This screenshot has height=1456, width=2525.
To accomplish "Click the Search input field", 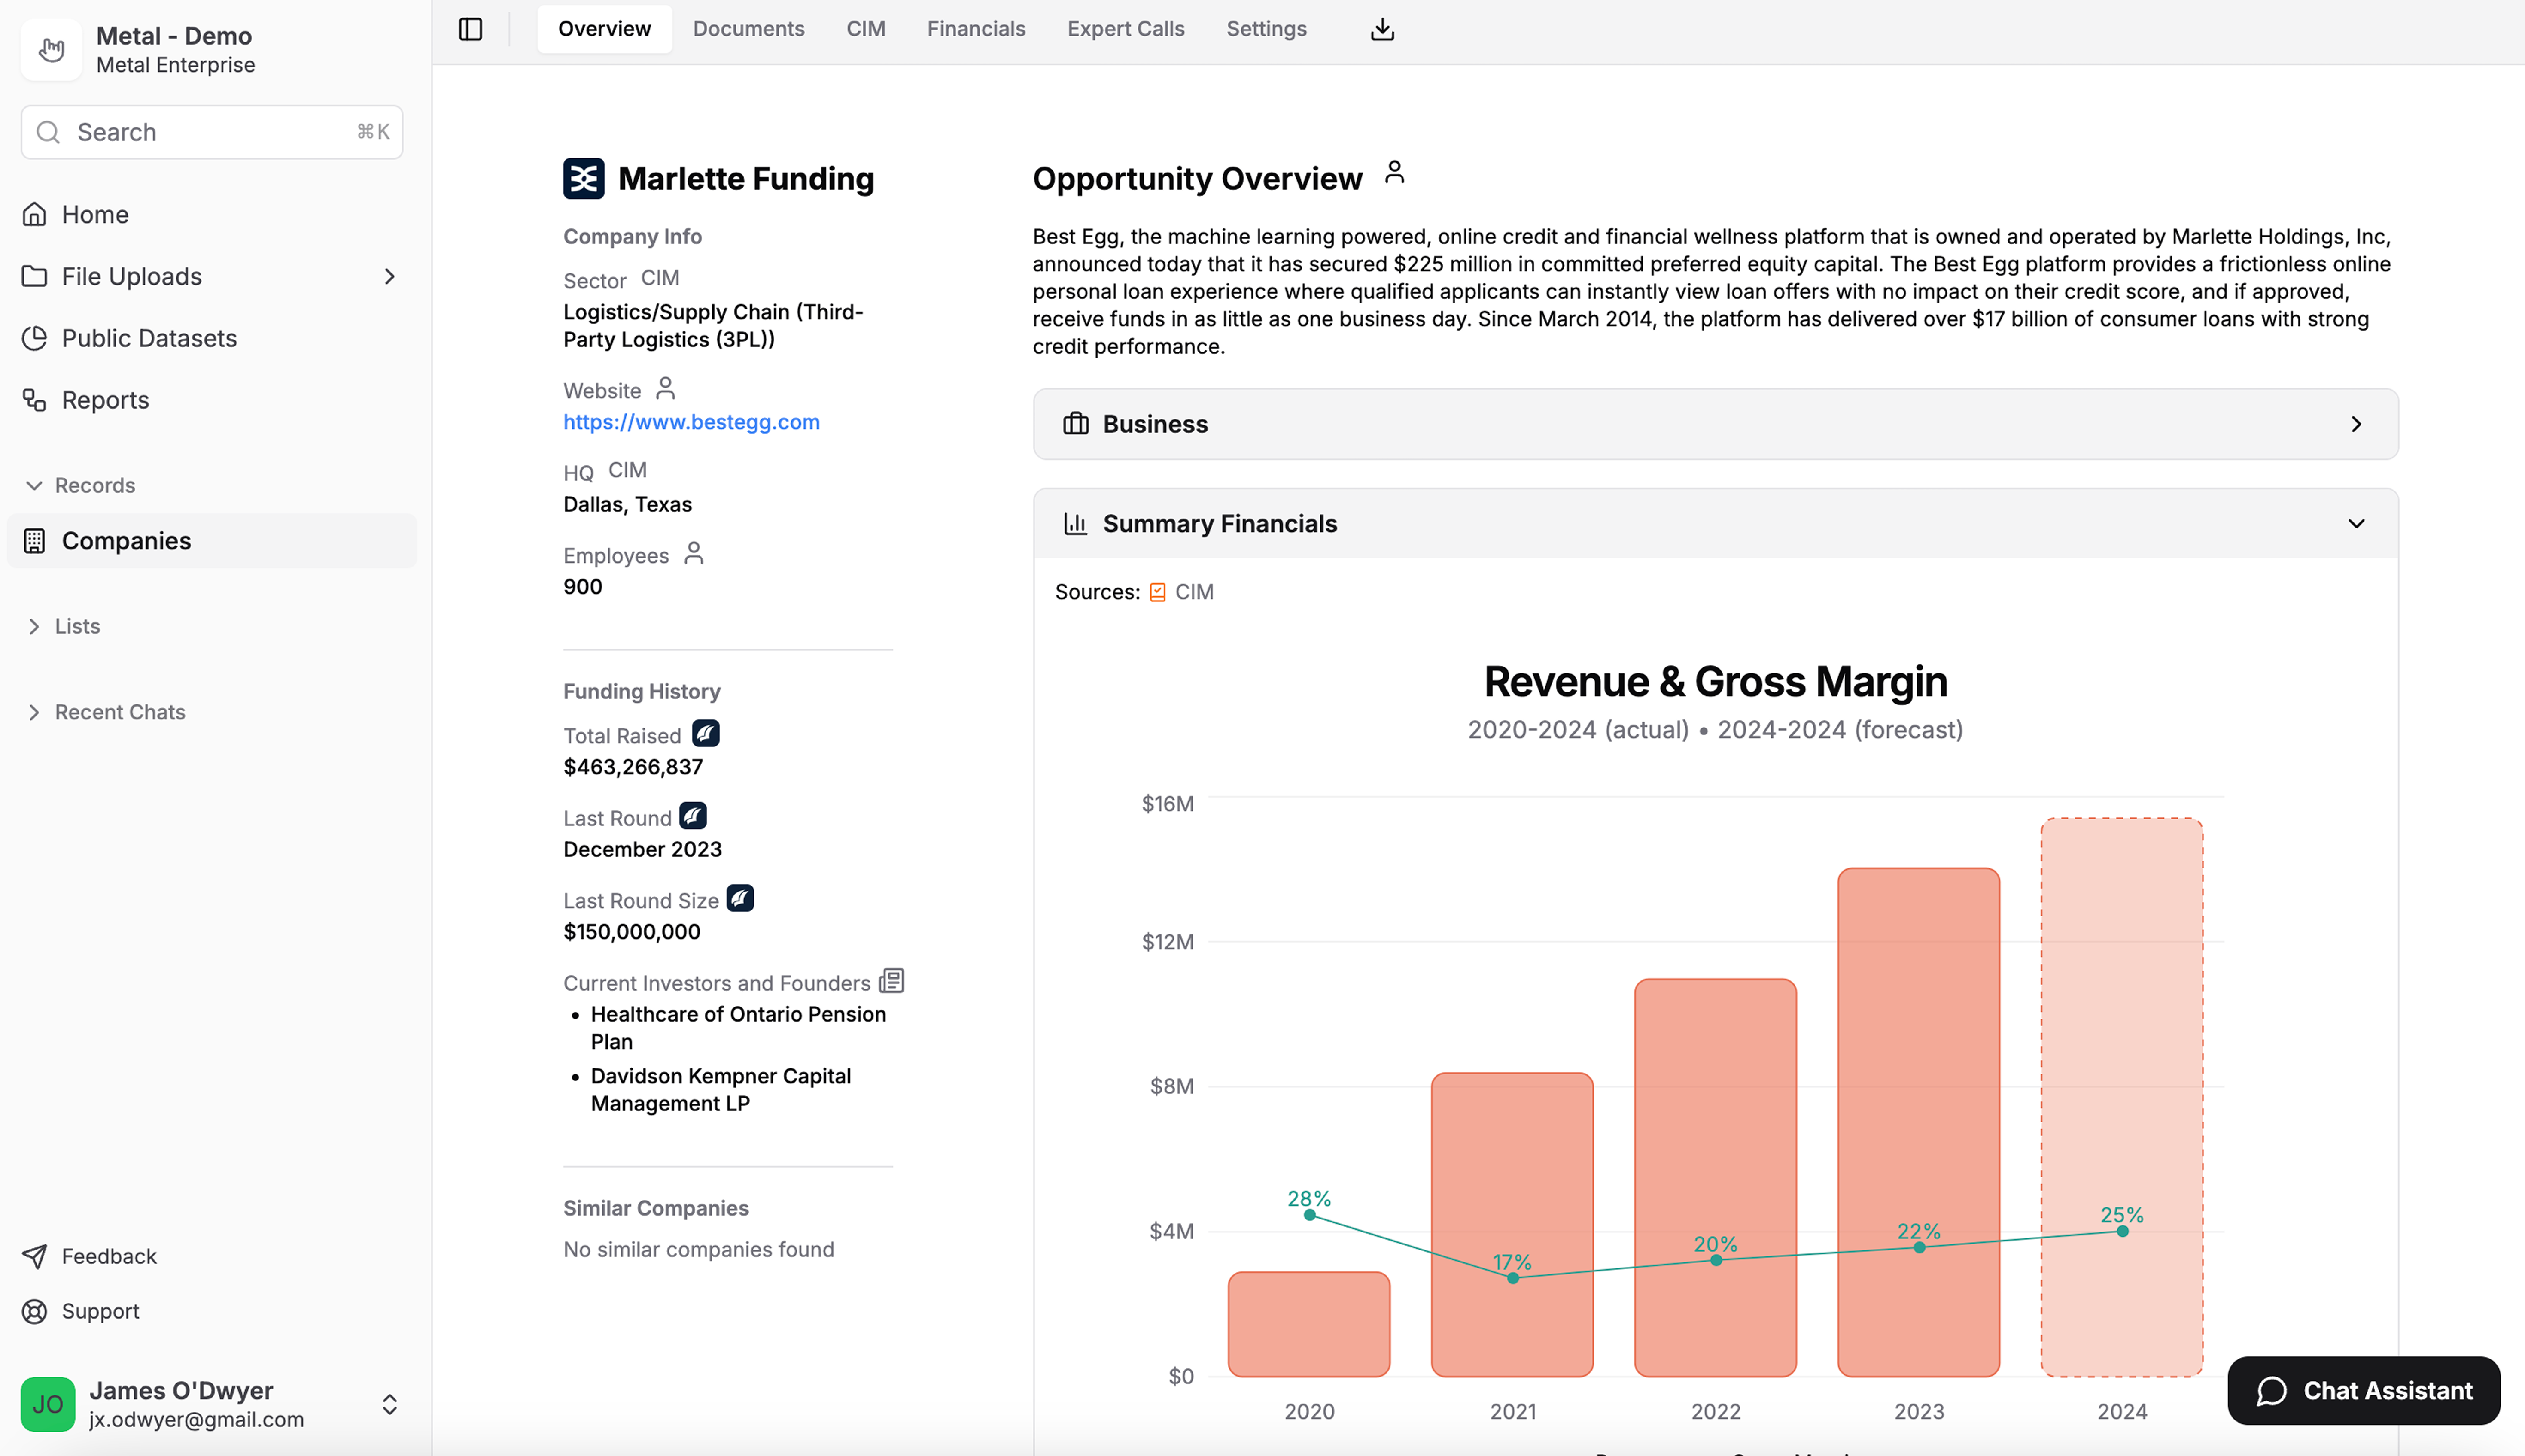I will click(x=212, y=132).
